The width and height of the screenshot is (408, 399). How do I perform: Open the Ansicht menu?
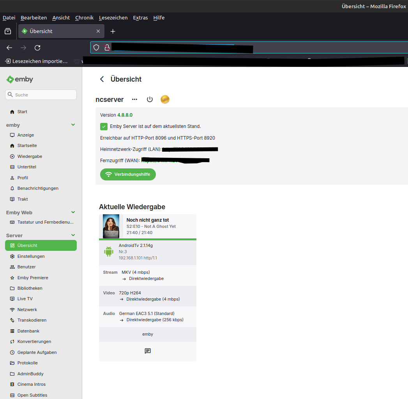(61, 17)
